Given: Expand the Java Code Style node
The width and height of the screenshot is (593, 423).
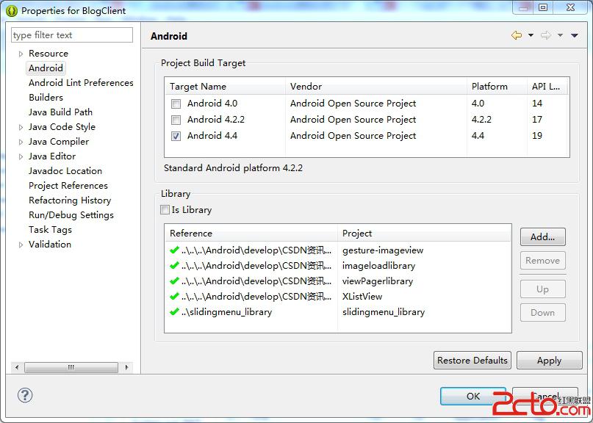Looking at the screenshot, I should coord(21,127).
